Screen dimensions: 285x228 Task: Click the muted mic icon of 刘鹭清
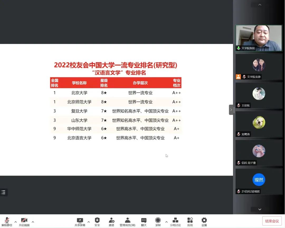(239, 134)
